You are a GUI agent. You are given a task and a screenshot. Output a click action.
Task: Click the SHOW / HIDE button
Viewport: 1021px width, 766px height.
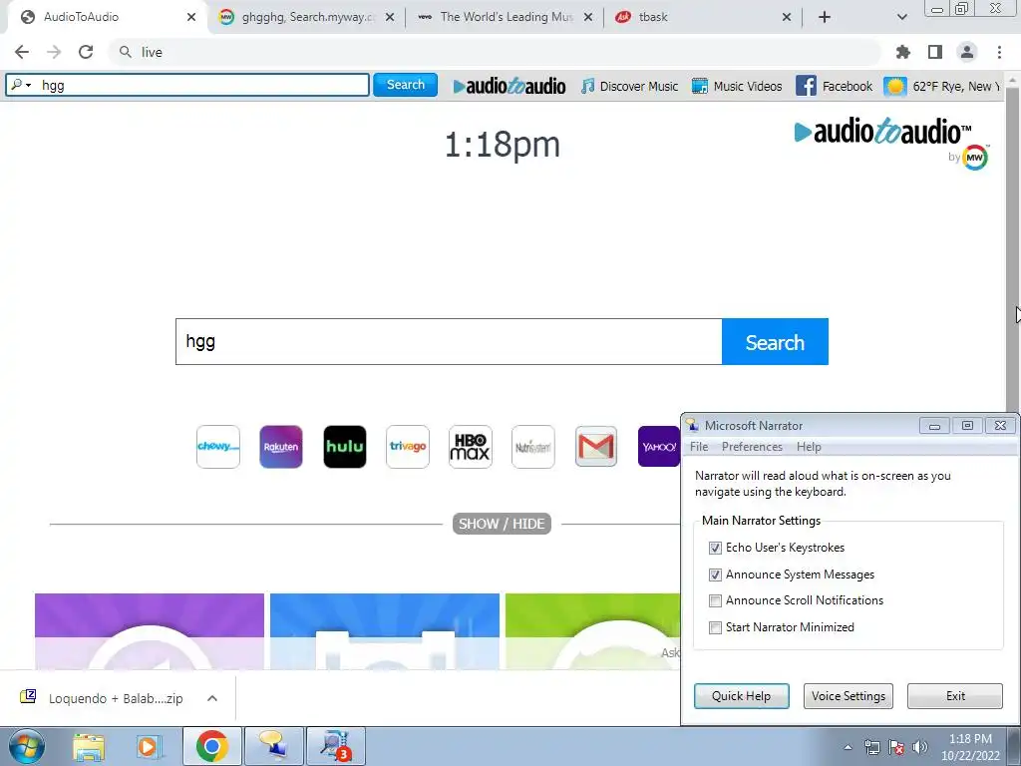tap(502, 524)
